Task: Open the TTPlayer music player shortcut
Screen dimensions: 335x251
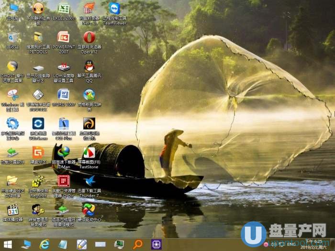Action: (38, 14)
